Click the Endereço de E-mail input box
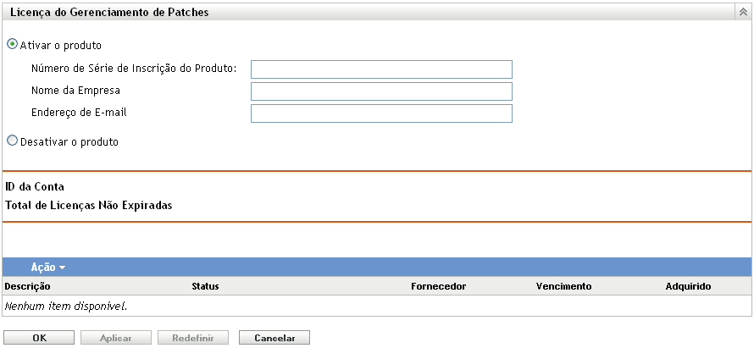 tap(381, 113)
